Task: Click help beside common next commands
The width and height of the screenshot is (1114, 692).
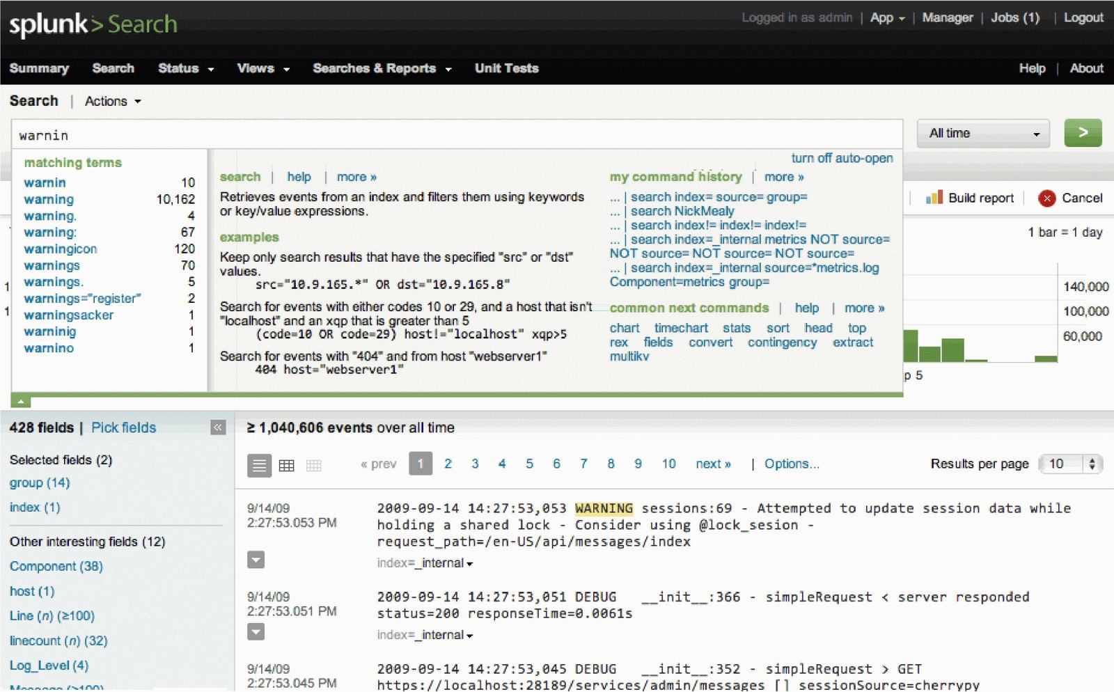Action: click(x=807, y=308)
